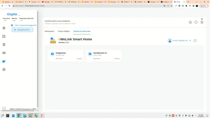
Task: Reload the page in browser
Action: tap(10, 6)
